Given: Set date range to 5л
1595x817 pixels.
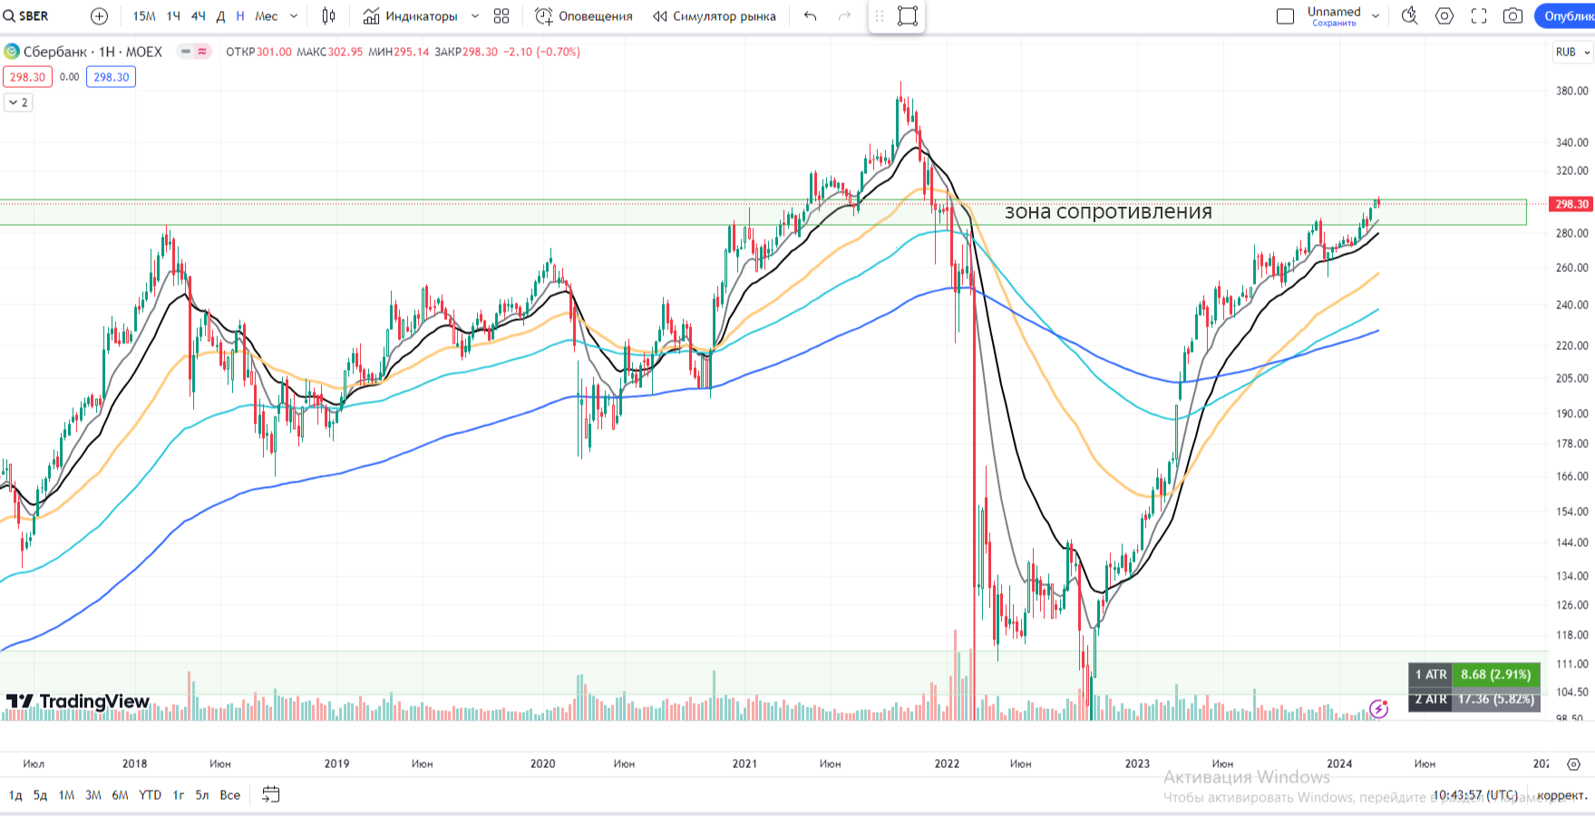Looking at the screenshot, I should [202, 795].
